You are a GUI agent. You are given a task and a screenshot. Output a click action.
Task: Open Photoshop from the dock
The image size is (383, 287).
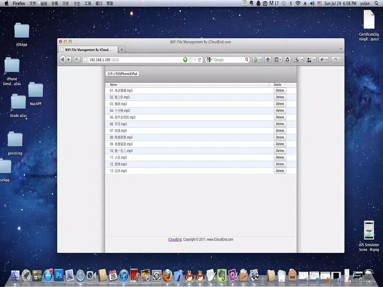[59, 275]
